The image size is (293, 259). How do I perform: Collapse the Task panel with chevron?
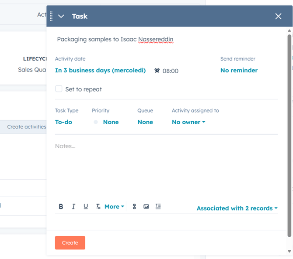point(61,16)
